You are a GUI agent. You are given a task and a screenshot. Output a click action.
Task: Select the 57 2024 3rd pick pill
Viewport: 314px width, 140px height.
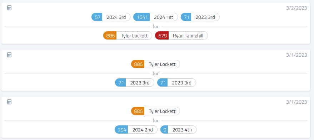[111, 17]
